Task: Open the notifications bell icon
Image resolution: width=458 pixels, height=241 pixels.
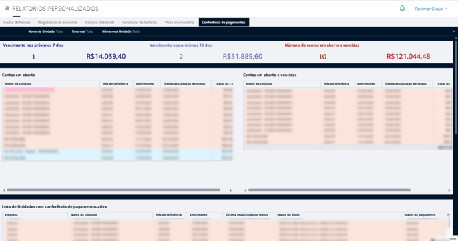Action: click(402, 8)
